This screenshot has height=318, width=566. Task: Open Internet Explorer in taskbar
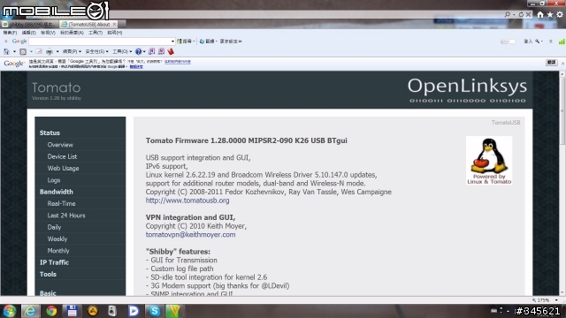30,311
